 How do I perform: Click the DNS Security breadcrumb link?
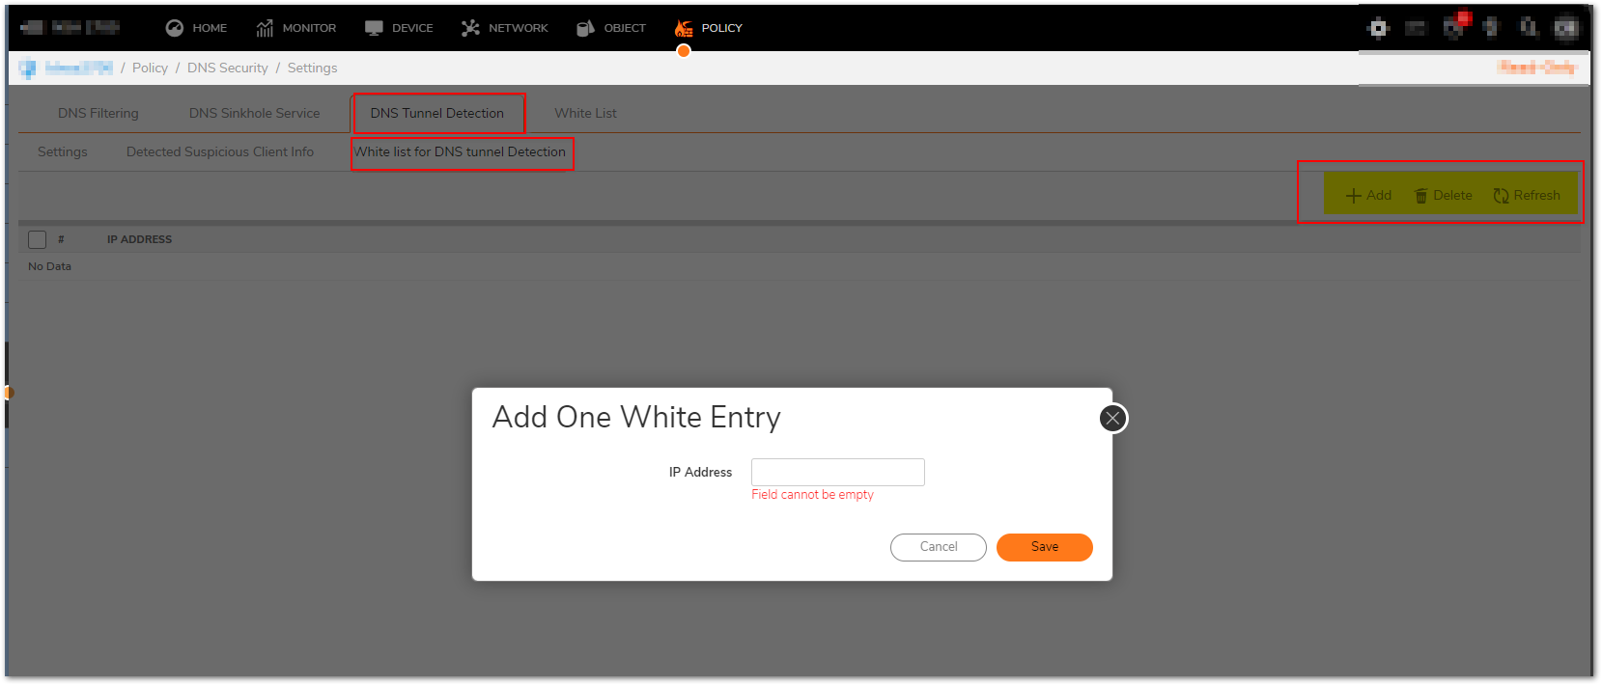click(228, 68)
